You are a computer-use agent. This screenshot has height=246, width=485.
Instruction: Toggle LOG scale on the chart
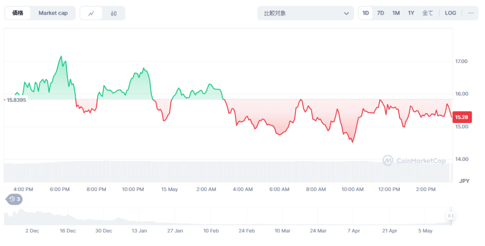click(x=450, y=13)
